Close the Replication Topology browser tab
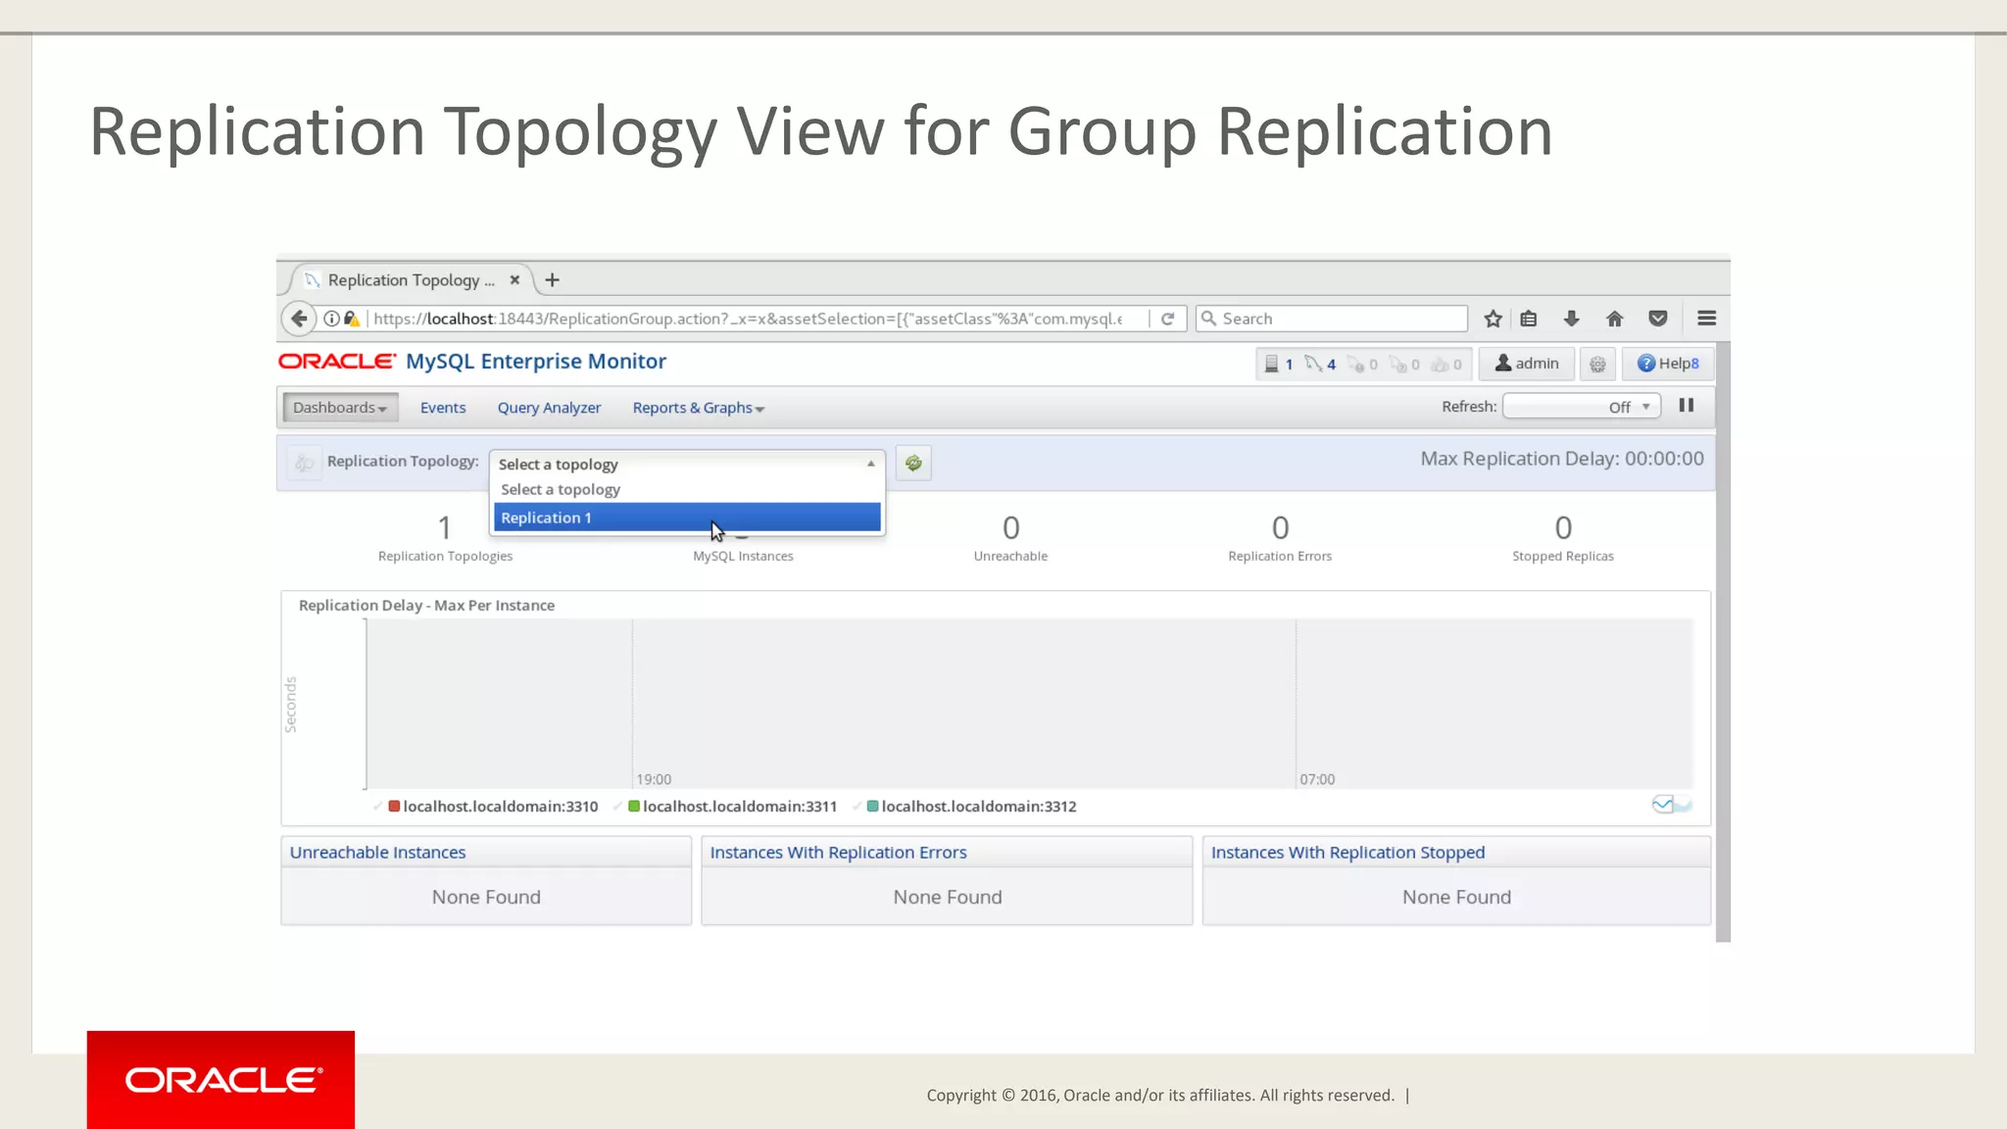Screen dimensions: 2007x1129 click(x=514, y=280)
